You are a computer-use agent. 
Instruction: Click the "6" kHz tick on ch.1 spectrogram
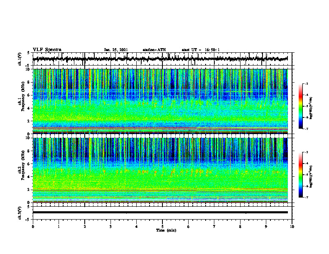[x=29, y=95]
